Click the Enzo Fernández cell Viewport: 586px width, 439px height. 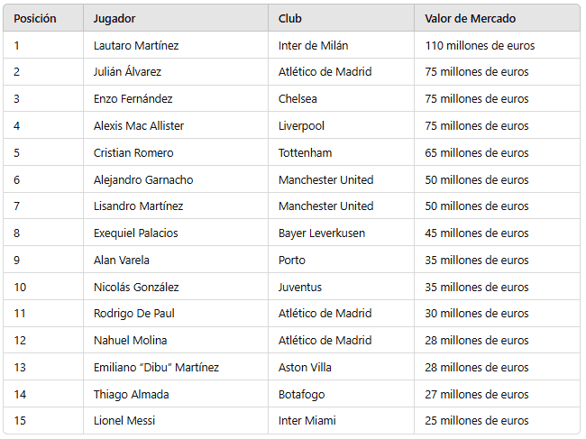coord(133,99)
